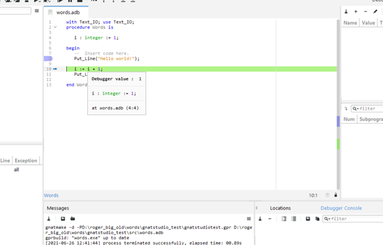Click the left panel filter text box
The width and height of the screenshot is (383, 245).
coord(15,11)
